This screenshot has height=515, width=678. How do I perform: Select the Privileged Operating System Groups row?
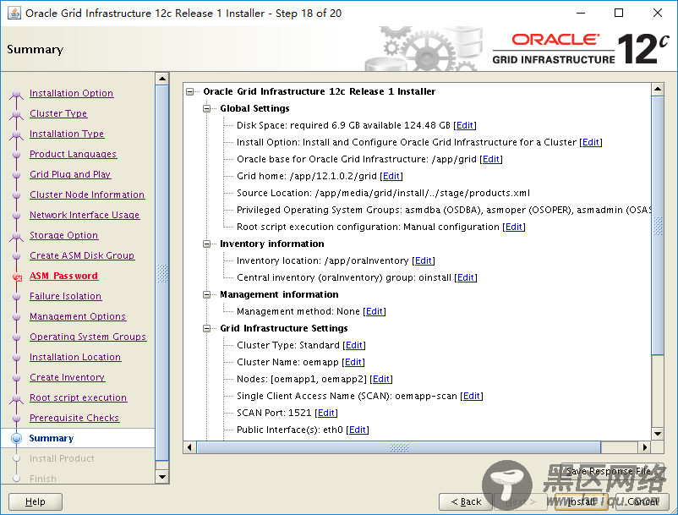(x=444, y=210)
